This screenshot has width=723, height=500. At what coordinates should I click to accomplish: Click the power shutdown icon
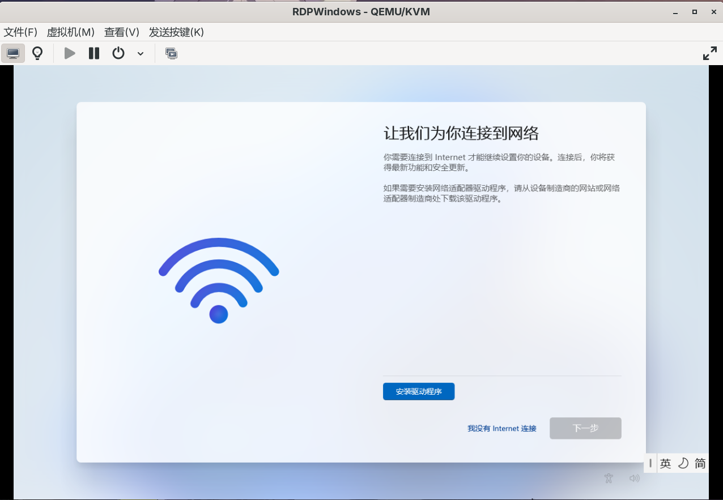[118, 53]
